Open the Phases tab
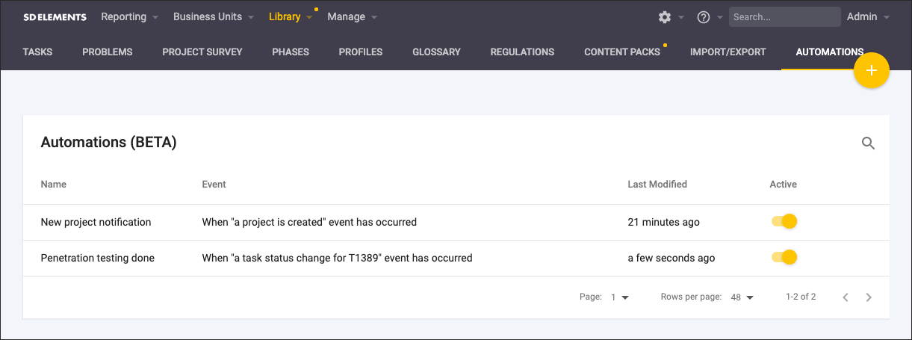Viewport: 912px width, 340px height. (x=291, y=52)
